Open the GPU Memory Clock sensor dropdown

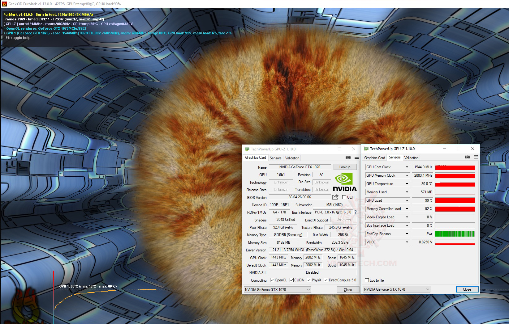pos(407,175)
